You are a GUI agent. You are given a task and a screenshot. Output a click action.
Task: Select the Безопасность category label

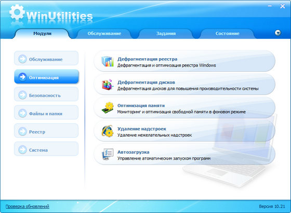coord(45,96)
